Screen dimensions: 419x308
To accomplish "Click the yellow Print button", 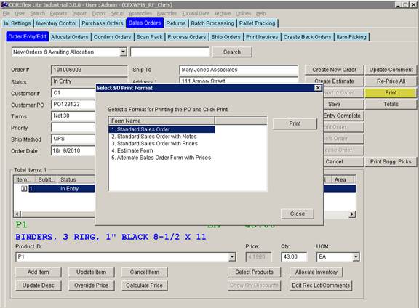I will pyautogui.click(x=391, y=92).
